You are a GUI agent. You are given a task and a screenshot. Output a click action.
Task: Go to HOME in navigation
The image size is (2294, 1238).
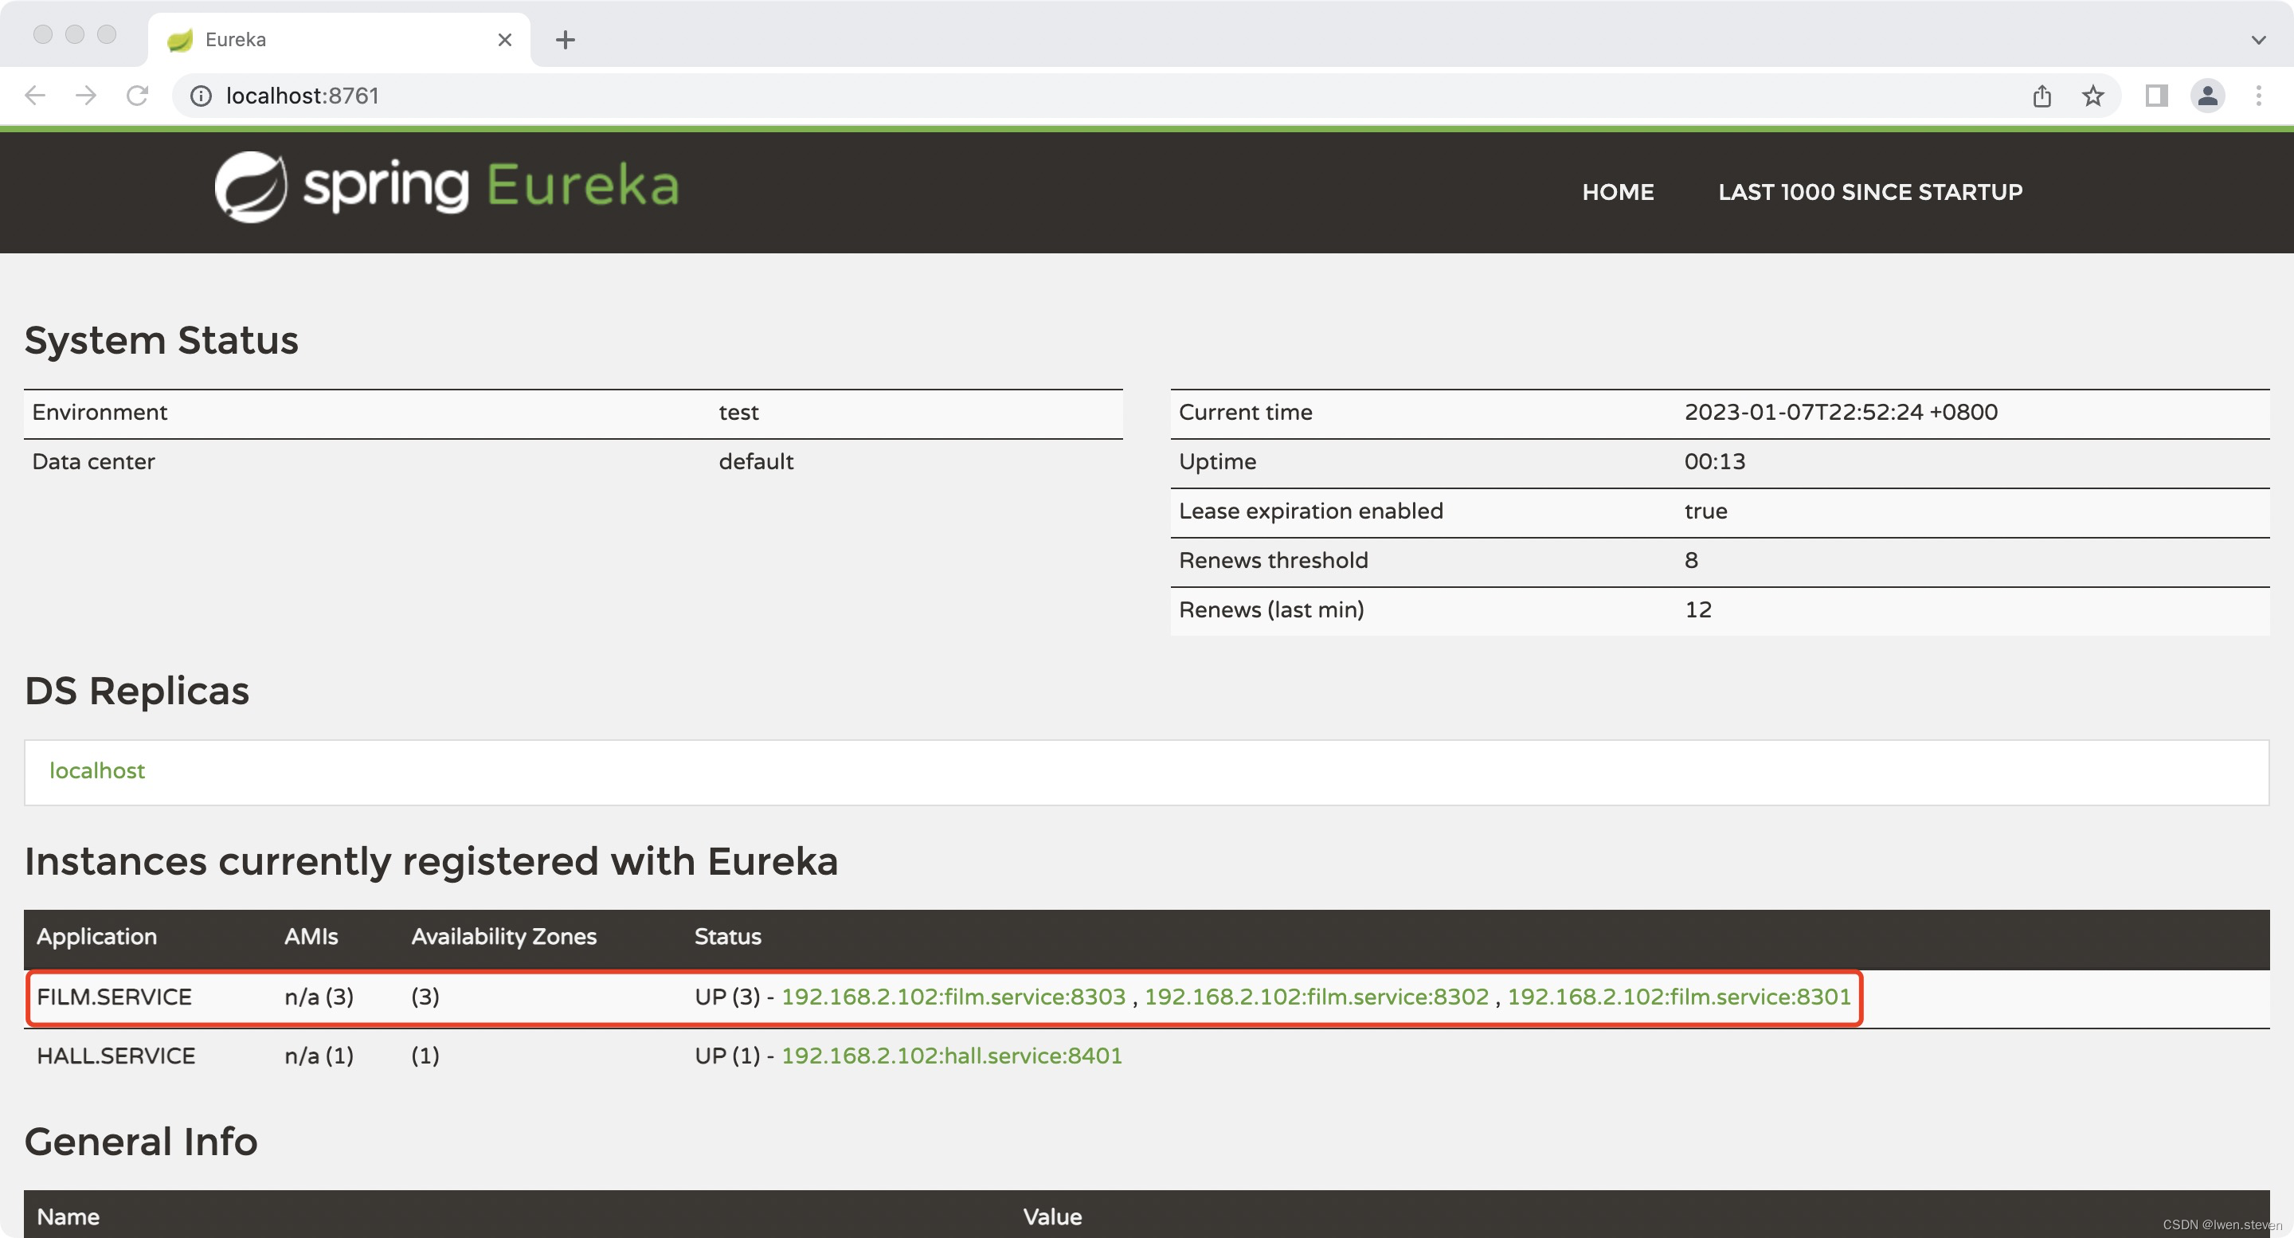click(1617, 192)
